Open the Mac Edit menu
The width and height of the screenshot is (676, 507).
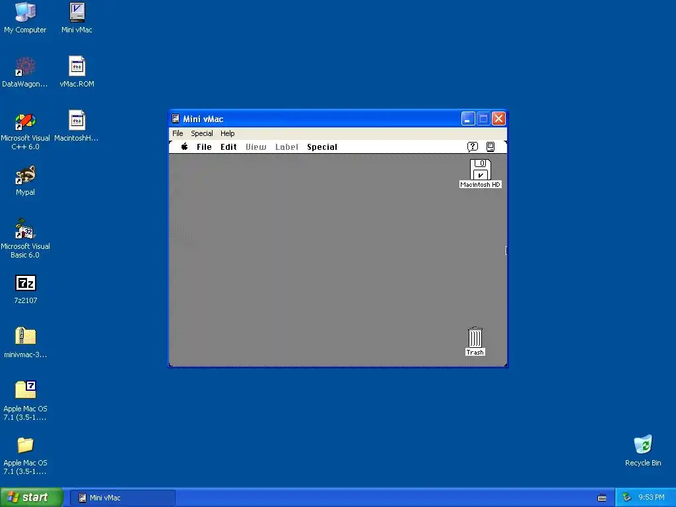pyautogui.click(x=228, y=147)
